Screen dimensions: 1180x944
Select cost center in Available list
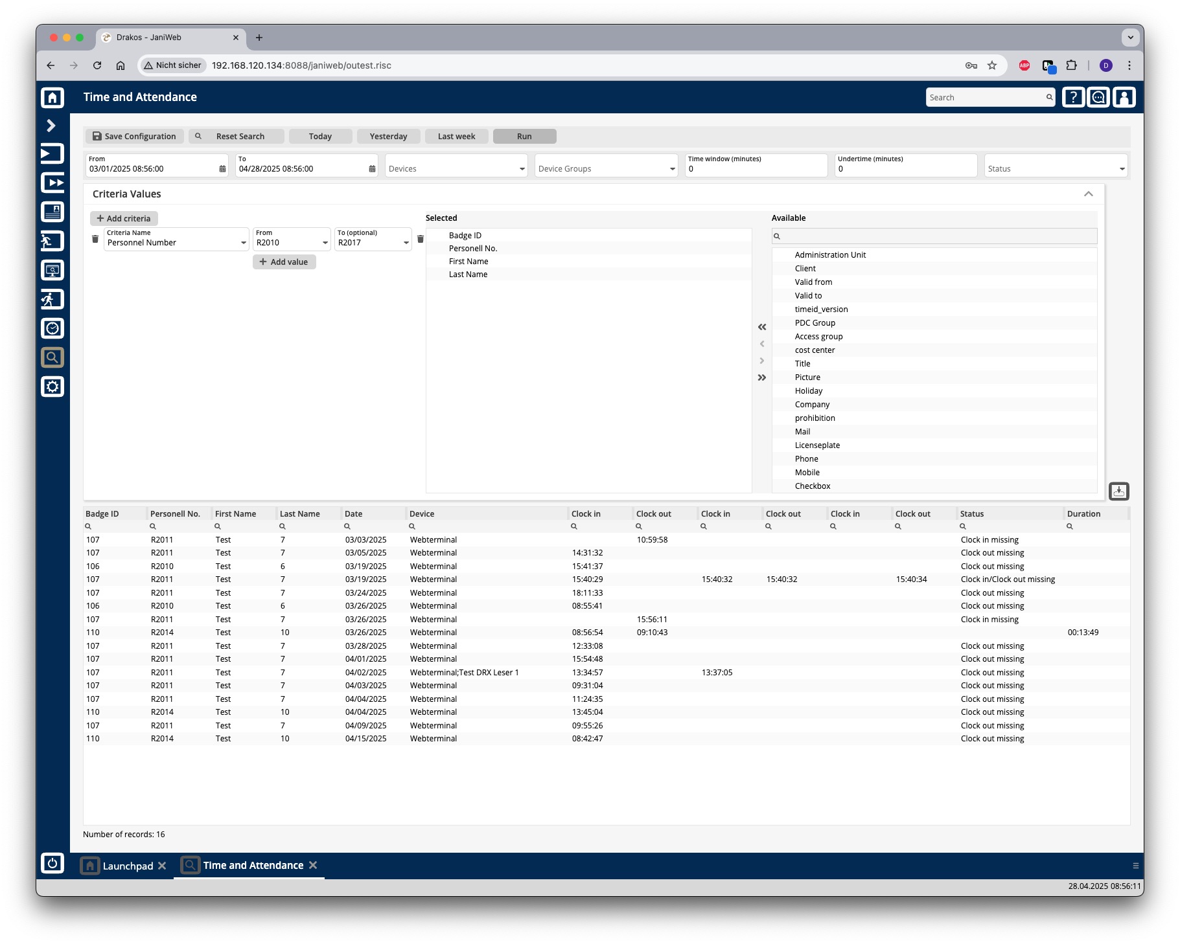point(934,350)
